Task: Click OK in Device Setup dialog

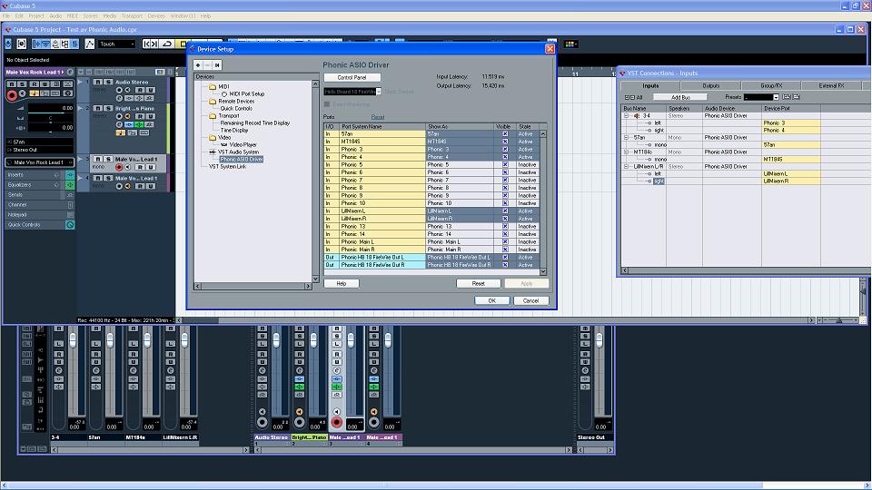Action: coord(491,300)
